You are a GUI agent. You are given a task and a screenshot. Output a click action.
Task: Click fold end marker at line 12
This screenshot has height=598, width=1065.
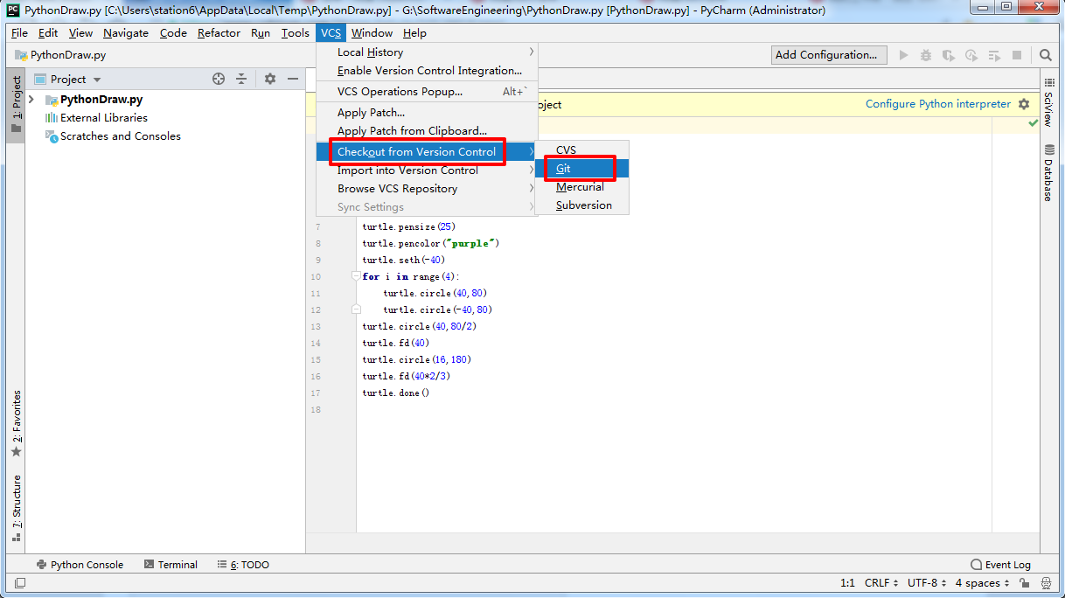(x=356, y=309)
